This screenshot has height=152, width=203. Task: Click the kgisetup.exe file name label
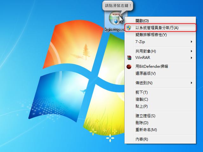[115, 29]
